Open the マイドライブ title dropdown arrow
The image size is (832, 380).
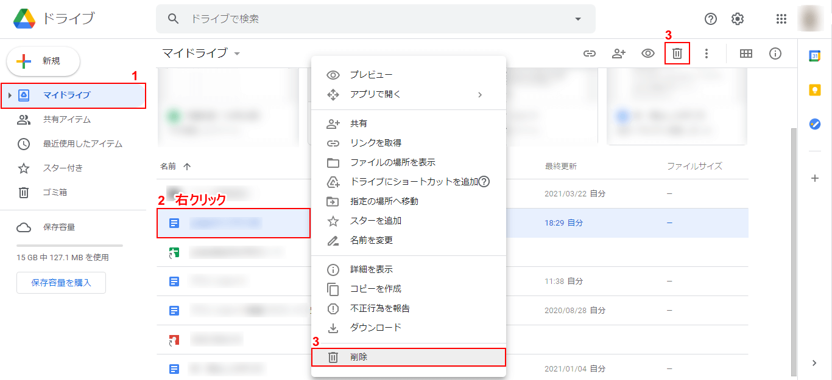[x=237, y=54]
